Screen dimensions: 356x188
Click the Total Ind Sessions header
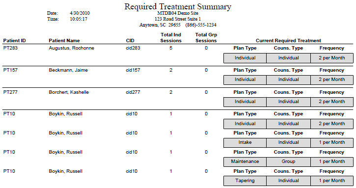[x=171, y=38]
